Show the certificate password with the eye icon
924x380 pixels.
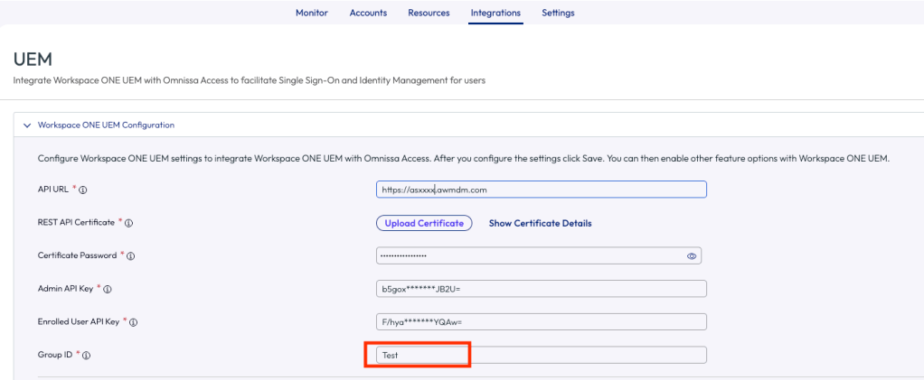pos(692,256)
